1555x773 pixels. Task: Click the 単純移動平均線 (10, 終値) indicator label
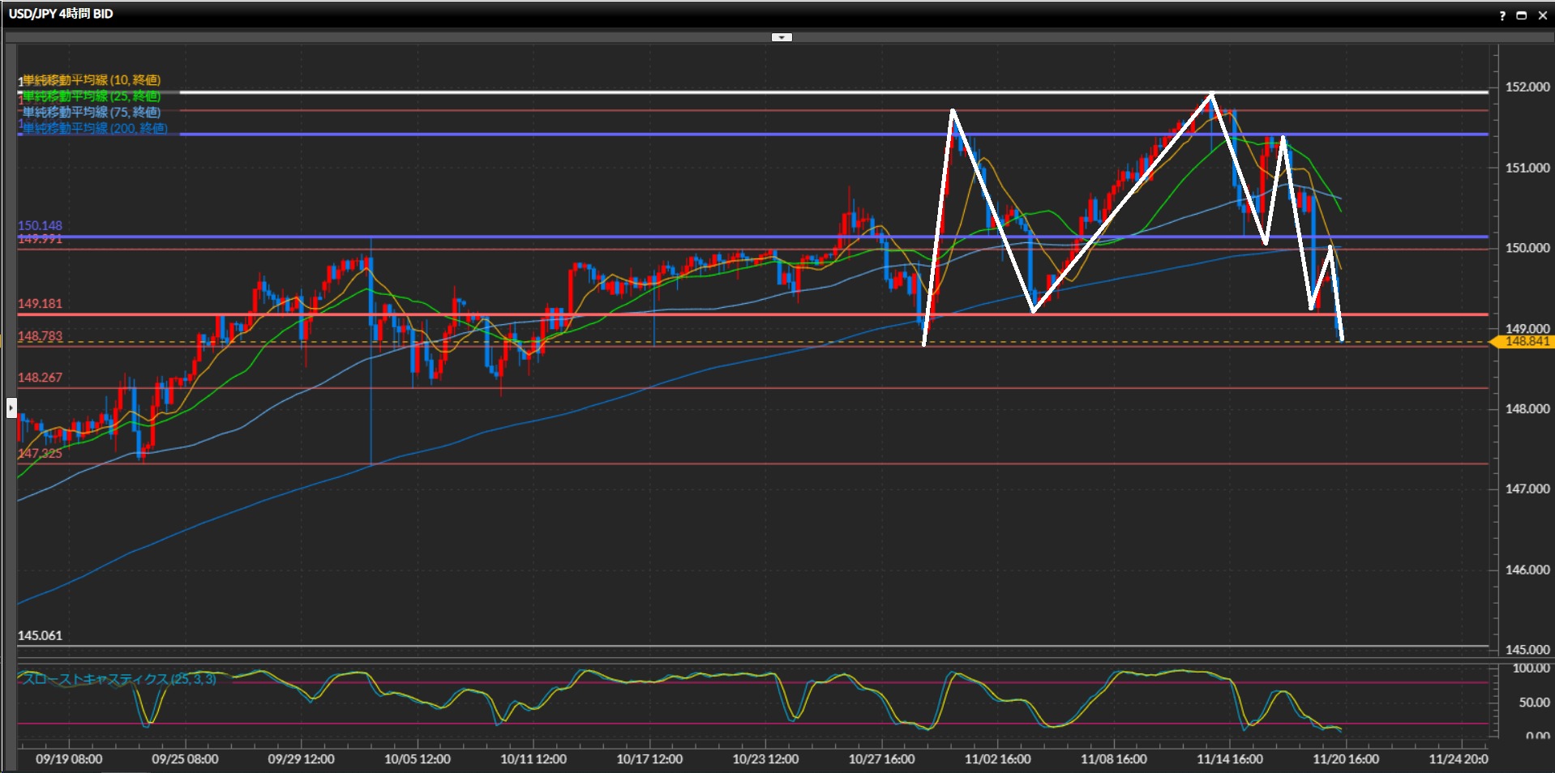[x=91, y=80]
